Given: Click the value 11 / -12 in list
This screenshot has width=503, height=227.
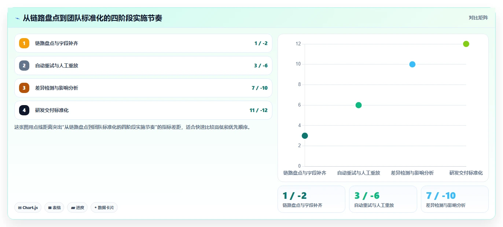Looking at the screenshot, I should pos(258,110).
